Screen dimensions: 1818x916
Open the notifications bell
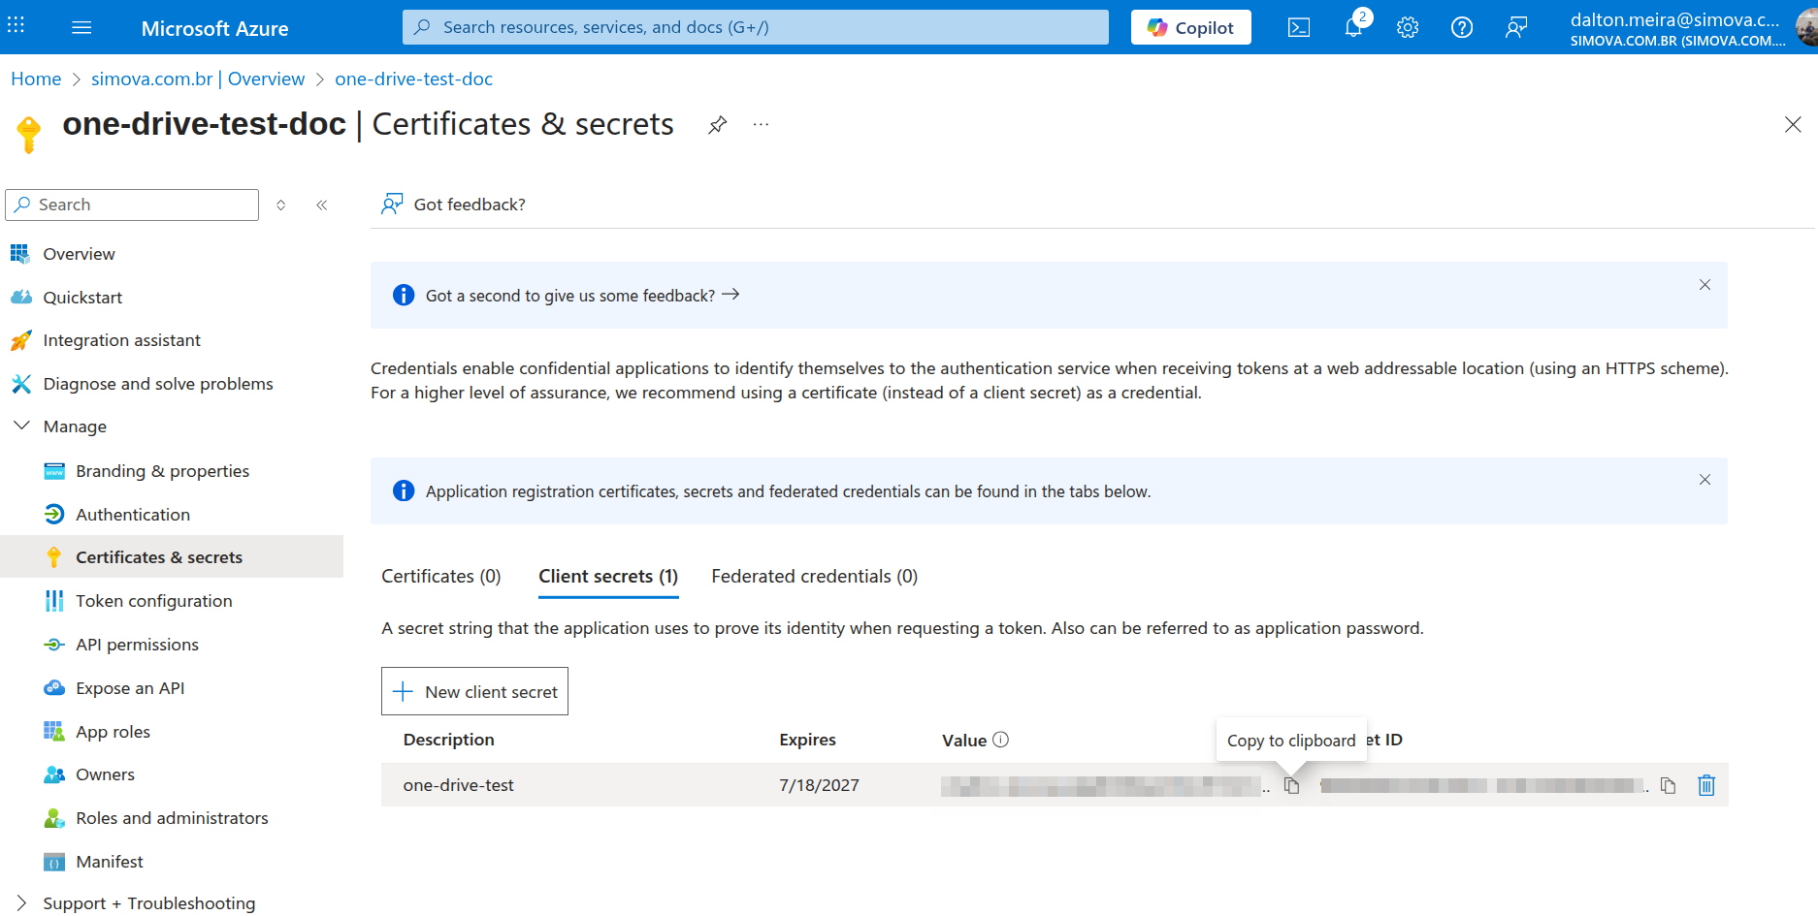pos(1353,28)
